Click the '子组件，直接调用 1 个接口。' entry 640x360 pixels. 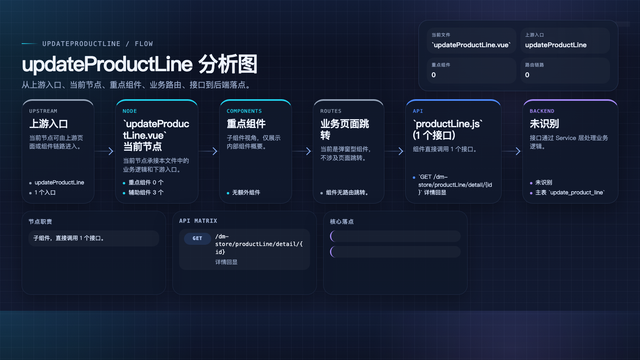(x=94, y=238)
